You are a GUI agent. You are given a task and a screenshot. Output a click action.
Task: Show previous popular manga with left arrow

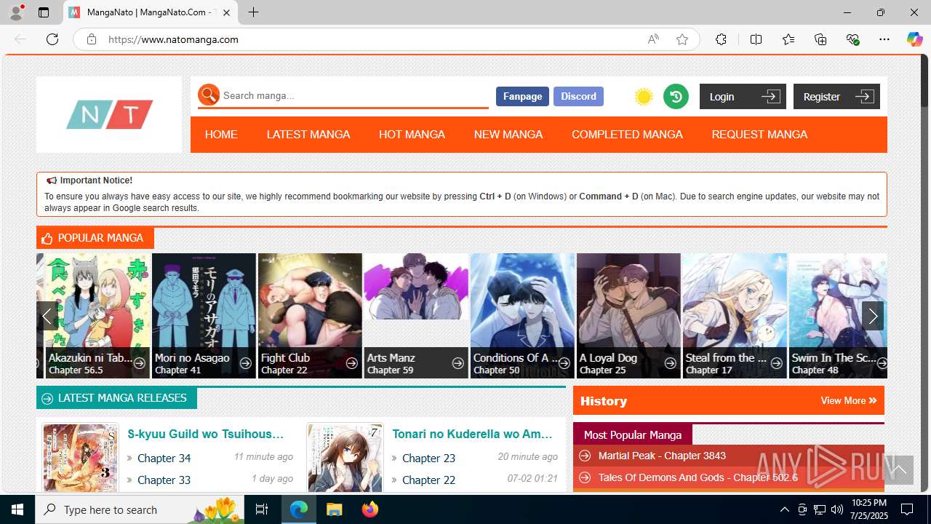[x=47, y=316]
